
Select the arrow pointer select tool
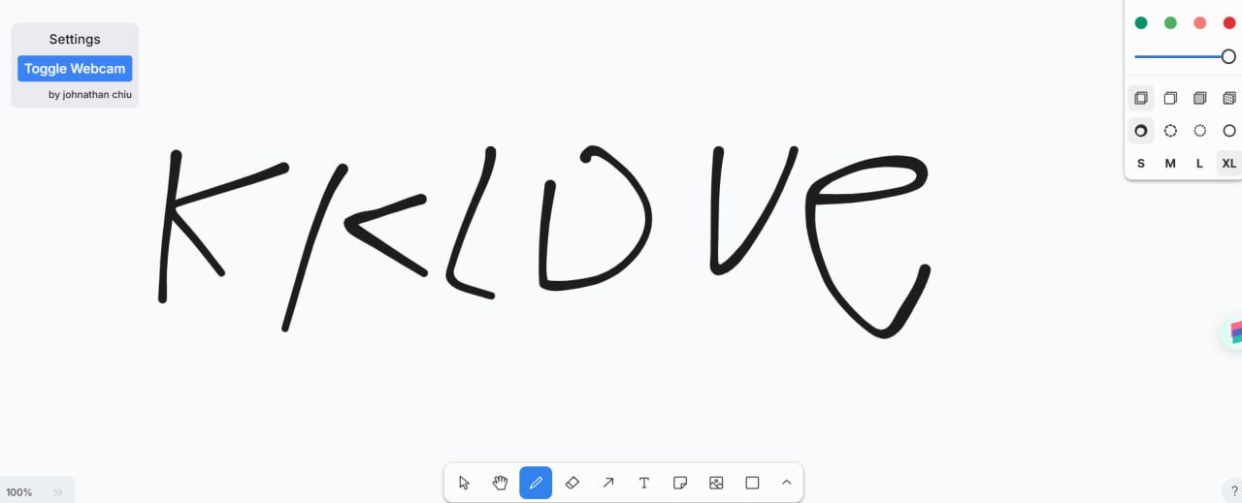(464, 483)
